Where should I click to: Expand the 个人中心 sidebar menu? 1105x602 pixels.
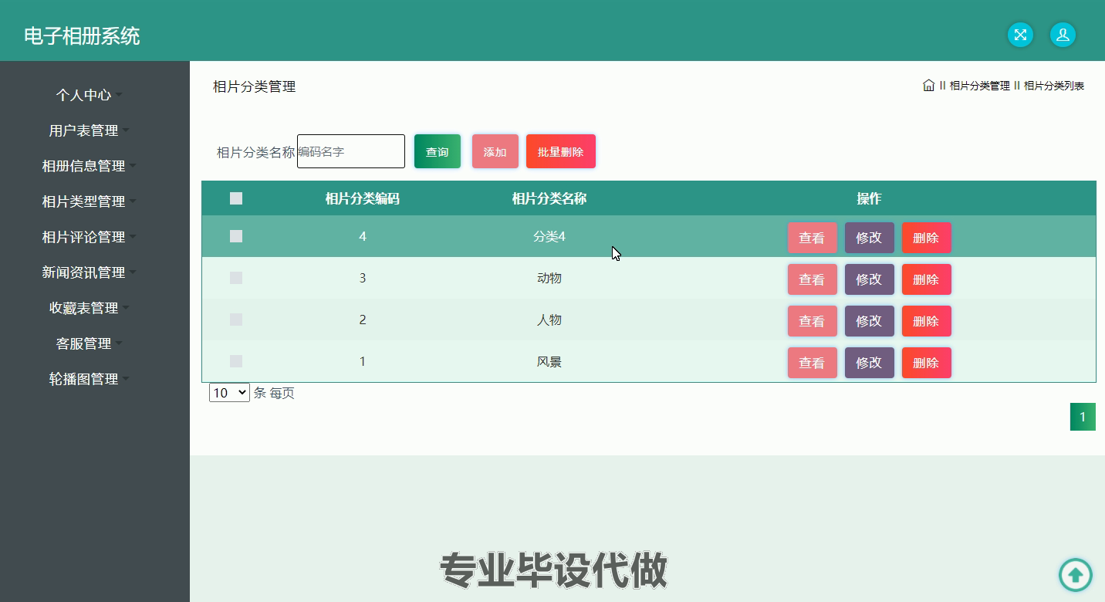89,95
